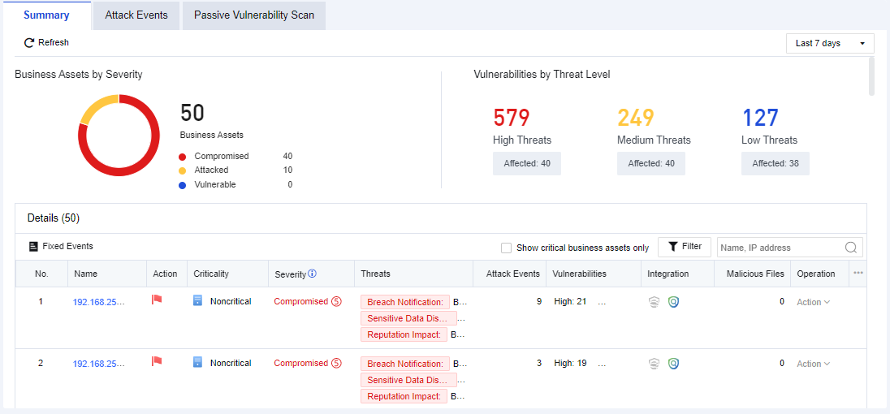Click the red flag in row 1
This screenshot has width=890, height=414.
(x=158, y=300)
